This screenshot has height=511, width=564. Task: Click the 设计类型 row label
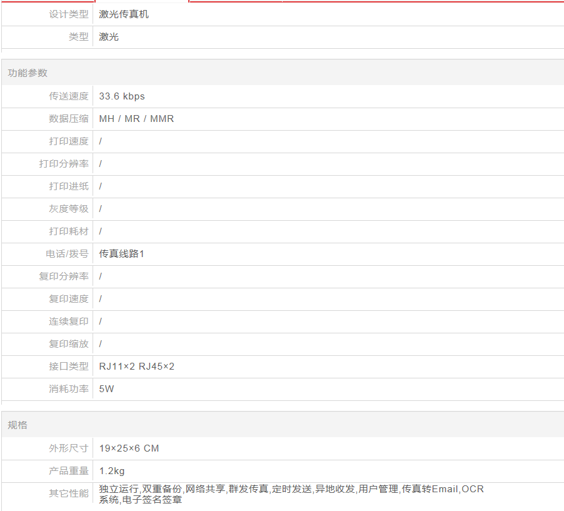pos(69,14)
